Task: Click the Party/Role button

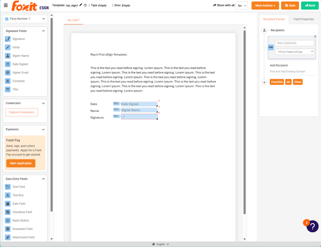Action: click(x=277, y=82)
